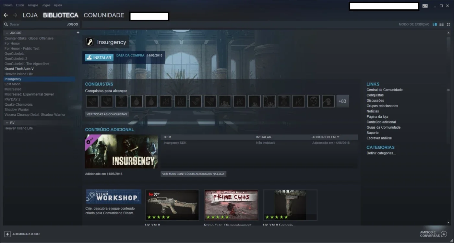454x243 pixels.
Task: Click the skull achievement icon
Action: tap(314, 101)
